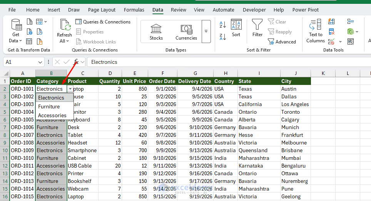Switch to the Power Pivot tab

tap(306, 10)
